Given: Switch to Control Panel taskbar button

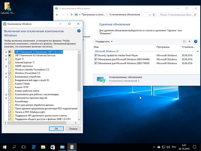Looking at the screenshot, I should (62, 147).
